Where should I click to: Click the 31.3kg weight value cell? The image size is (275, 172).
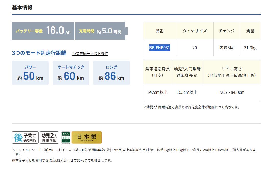[x=250, y=48]
